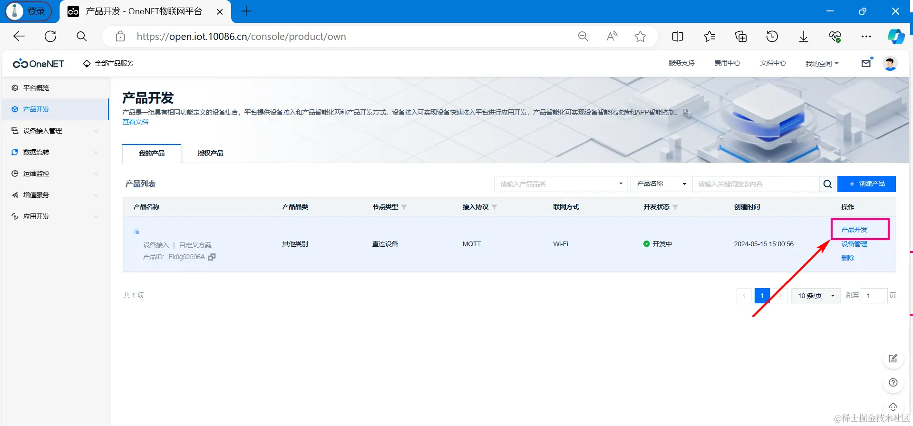
Task: Add this page to favorites star
Action: coord(641,36)
